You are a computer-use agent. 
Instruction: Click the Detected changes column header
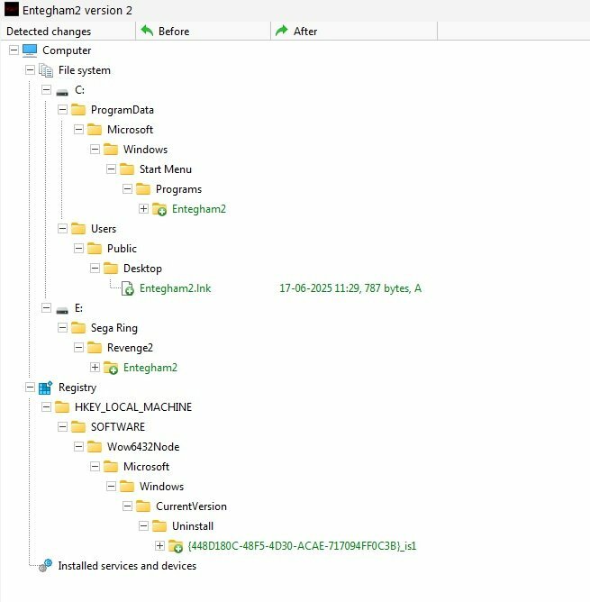68,32
